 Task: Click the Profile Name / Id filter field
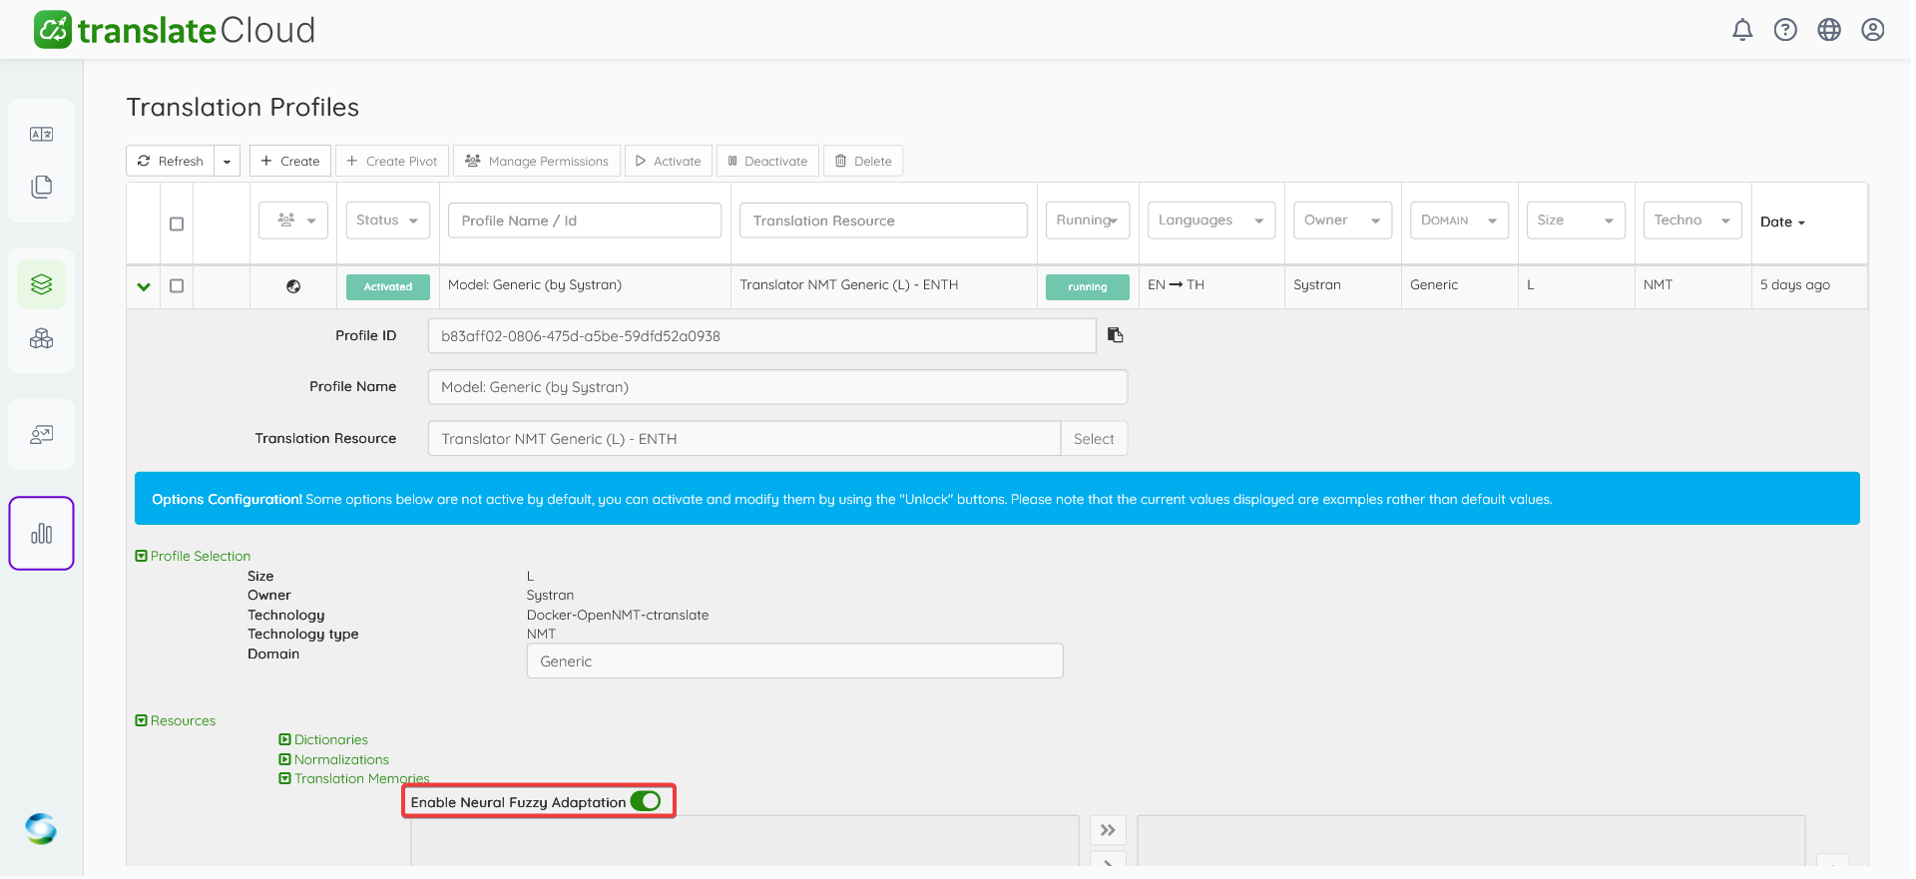[x=584, y=220]
